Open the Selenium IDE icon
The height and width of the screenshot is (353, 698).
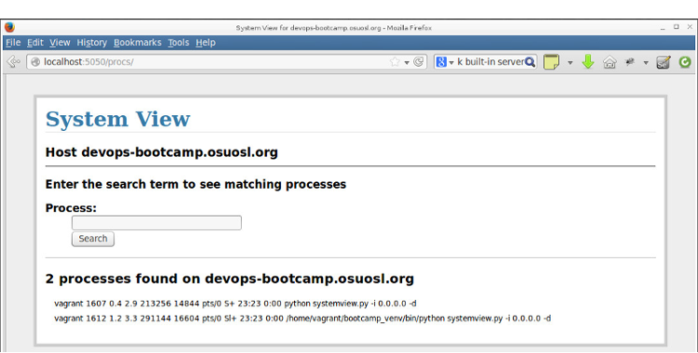click(x=664, y=62)
